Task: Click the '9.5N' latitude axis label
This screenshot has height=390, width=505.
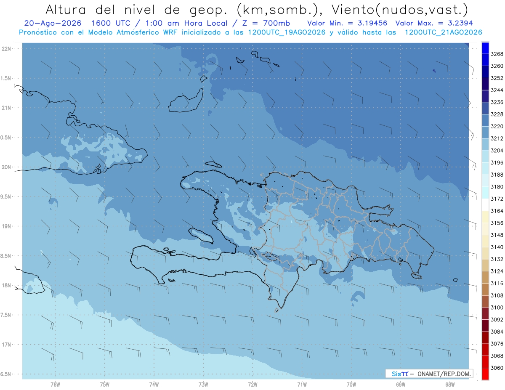Action: 6,196
